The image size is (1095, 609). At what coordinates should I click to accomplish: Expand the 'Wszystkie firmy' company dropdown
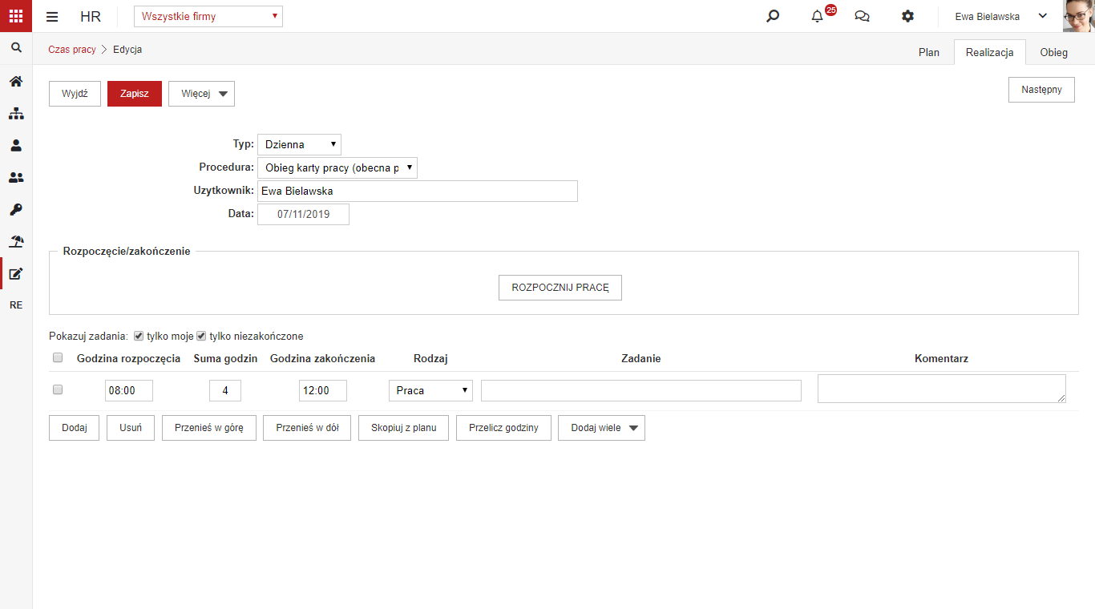[208, 16]
